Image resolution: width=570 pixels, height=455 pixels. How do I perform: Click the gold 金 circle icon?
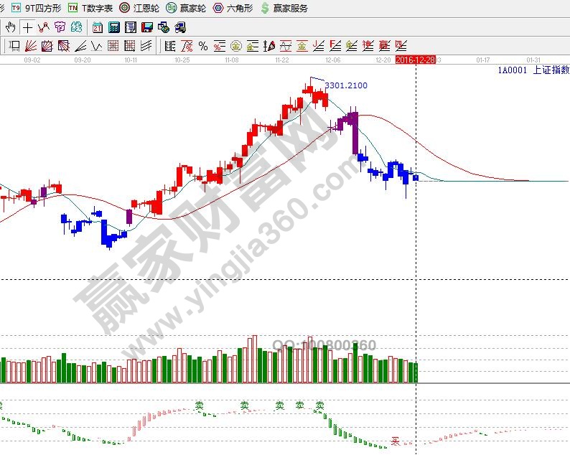click(235, 47)
